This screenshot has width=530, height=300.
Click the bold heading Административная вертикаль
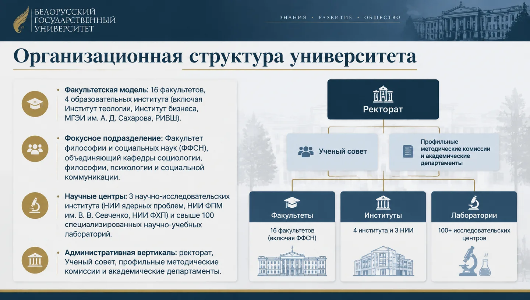tap(121, 253)
